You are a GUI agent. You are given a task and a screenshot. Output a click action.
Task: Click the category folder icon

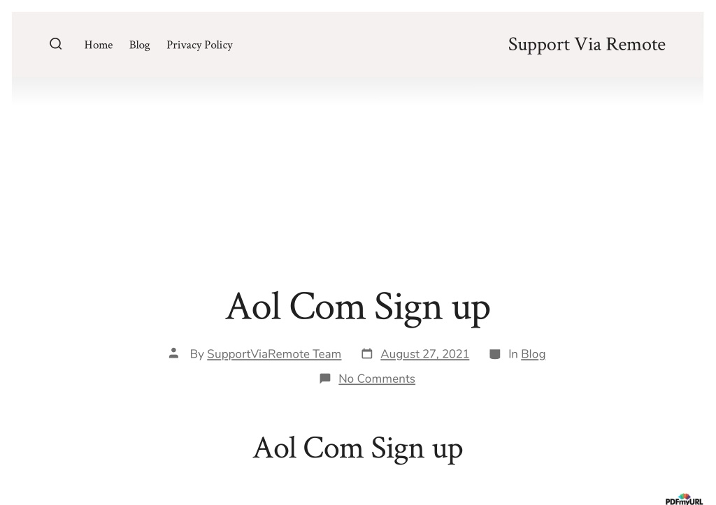point(494,354)
